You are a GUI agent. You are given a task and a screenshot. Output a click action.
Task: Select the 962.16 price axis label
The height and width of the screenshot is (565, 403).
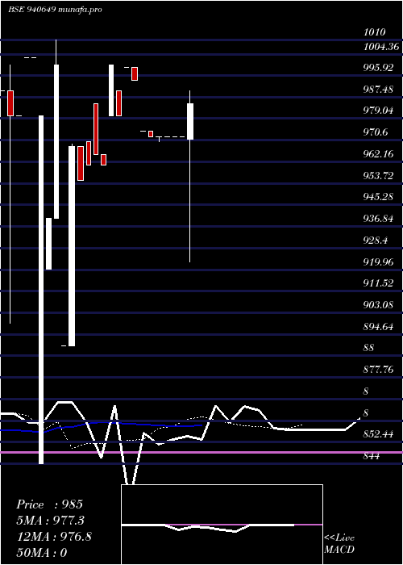click(x=378, y=154)
